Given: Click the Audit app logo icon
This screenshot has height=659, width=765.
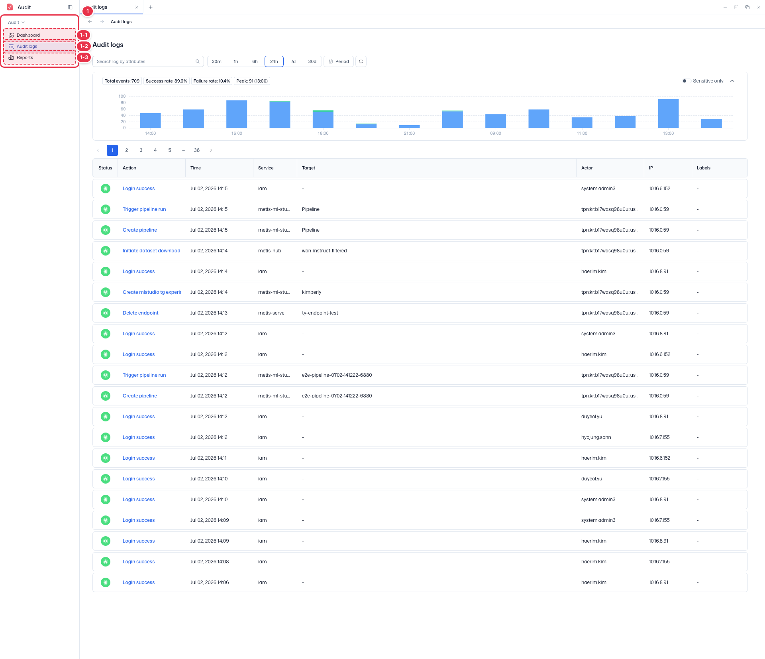Looking at the screenshot, I should point(10,7).
